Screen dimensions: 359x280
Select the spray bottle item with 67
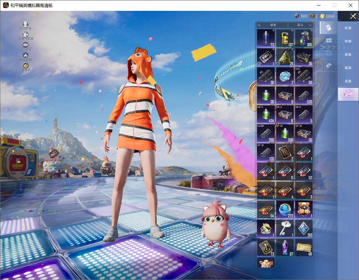coord(285,247)
